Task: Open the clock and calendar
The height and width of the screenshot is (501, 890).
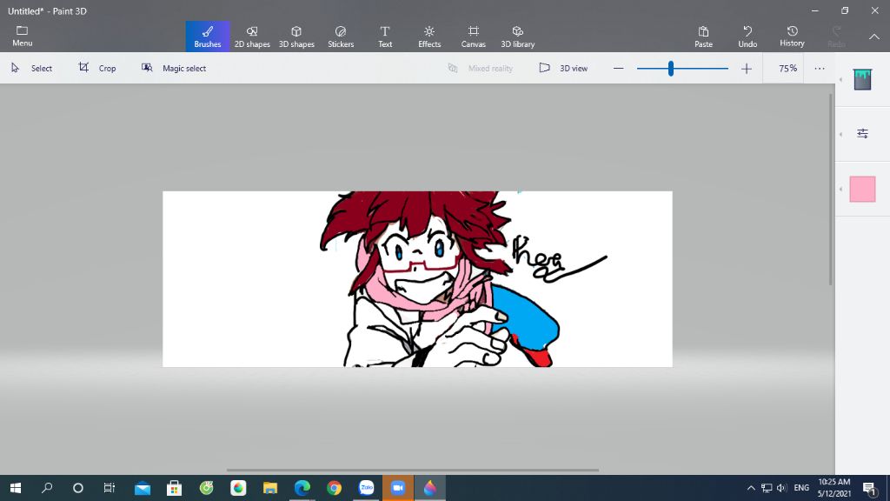Action: 834,488
